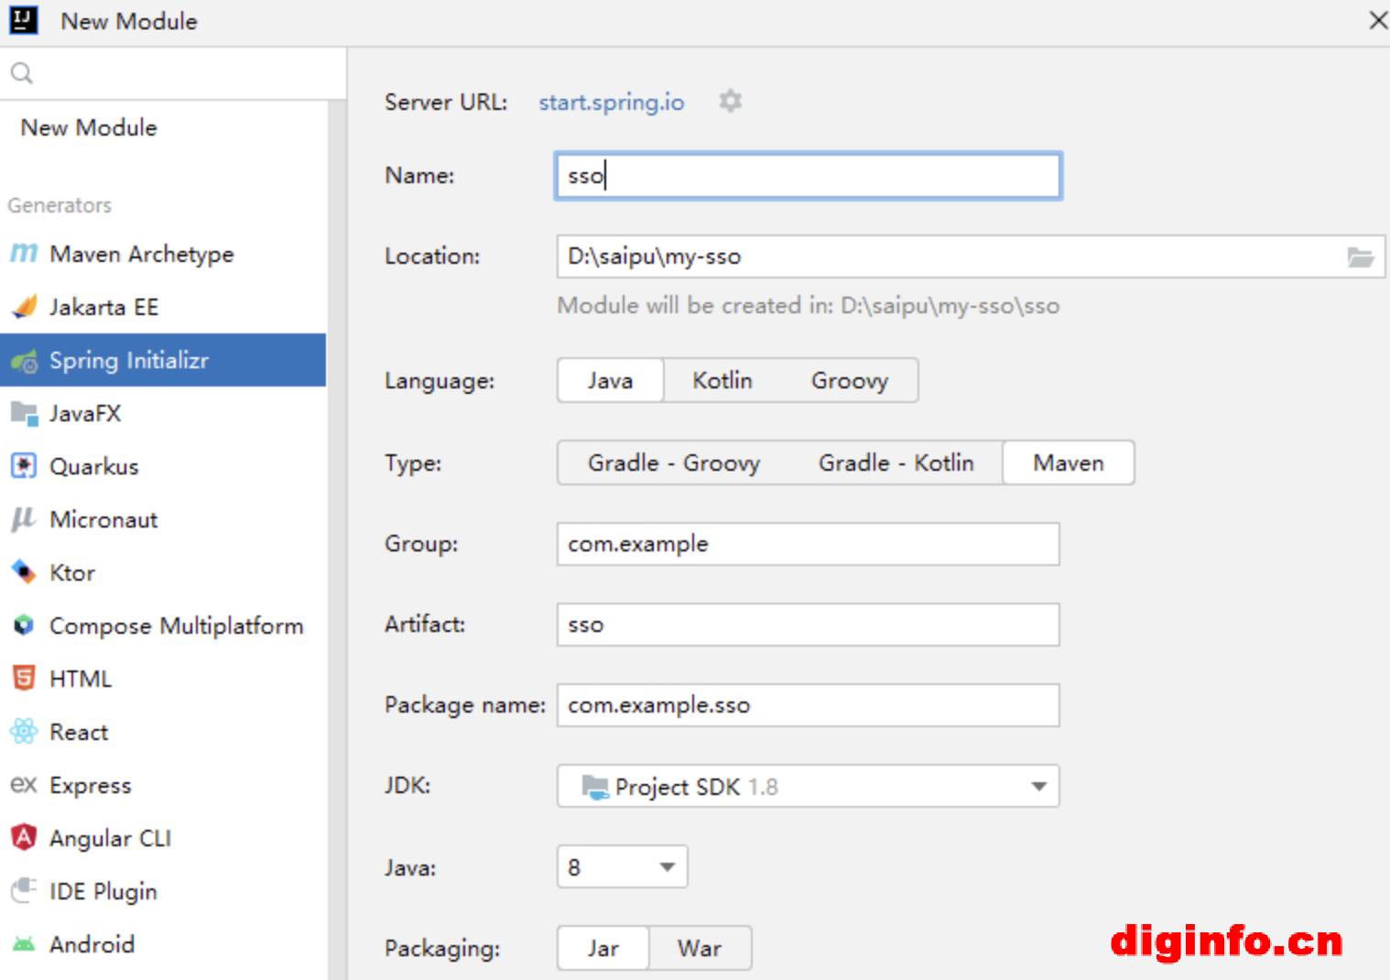1390x980 pixels.
Task: Click the Android robot icon
Action: click(24, 944)
